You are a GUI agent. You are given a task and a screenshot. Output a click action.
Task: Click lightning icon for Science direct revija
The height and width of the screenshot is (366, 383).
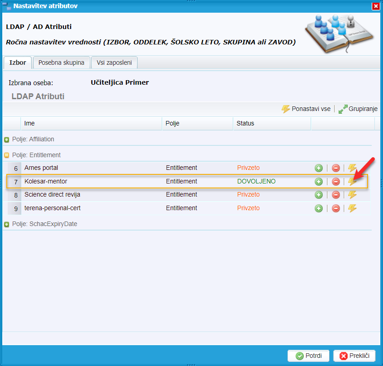[352, 195]
